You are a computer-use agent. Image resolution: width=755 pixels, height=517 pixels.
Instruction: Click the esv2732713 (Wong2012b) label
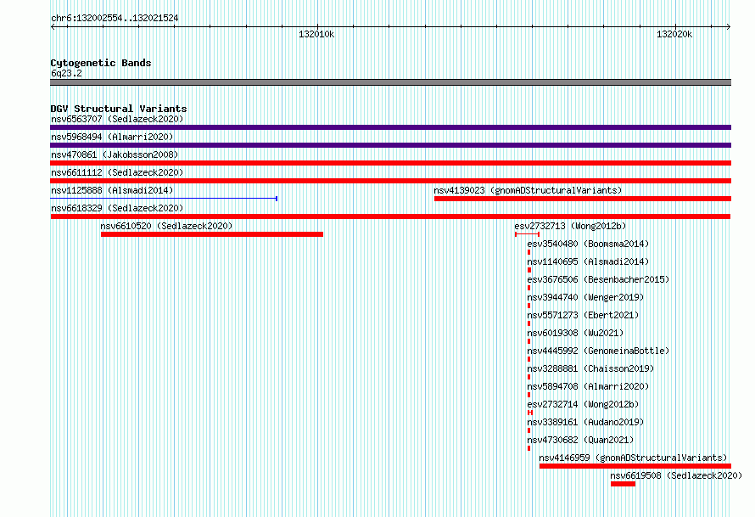(x=570, y=226)
